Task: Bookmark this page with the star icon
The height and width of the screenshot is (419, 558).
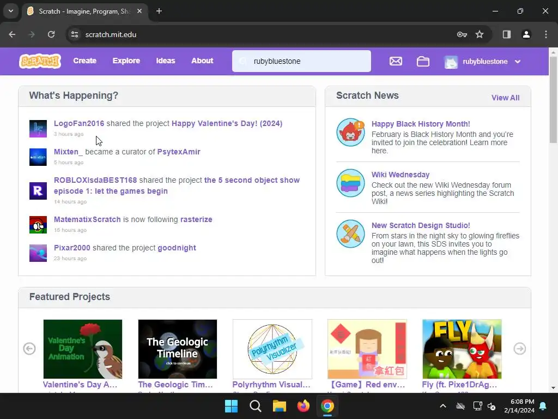Action: [x=480, y=34]
